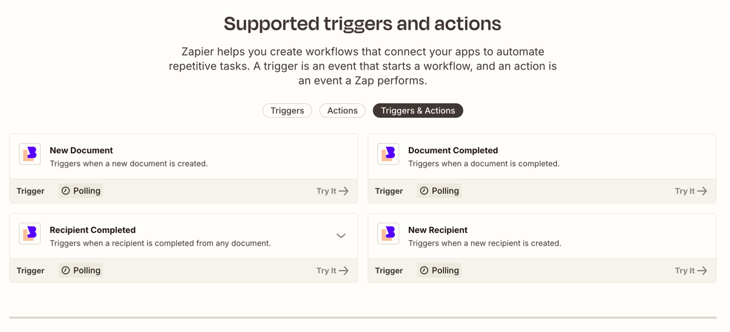730x332 pixels.
Task: Click the New Document app icon
Action: click(30, 154)
